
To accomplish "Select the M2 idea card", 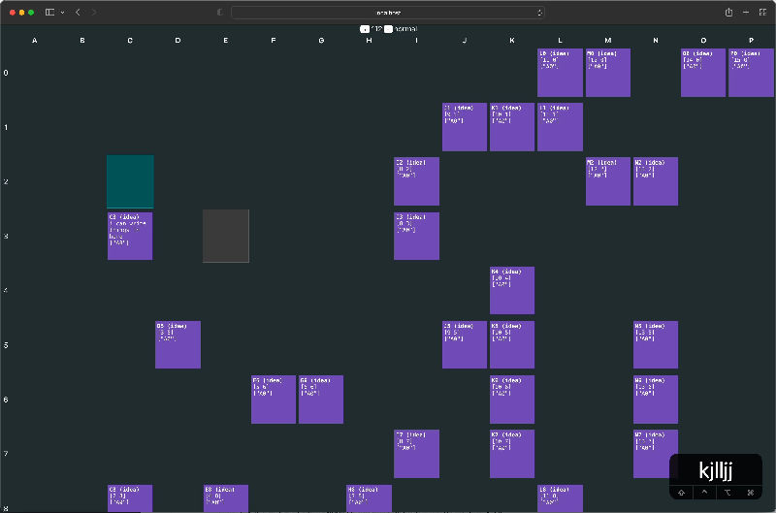I will [x=608, y=181].
